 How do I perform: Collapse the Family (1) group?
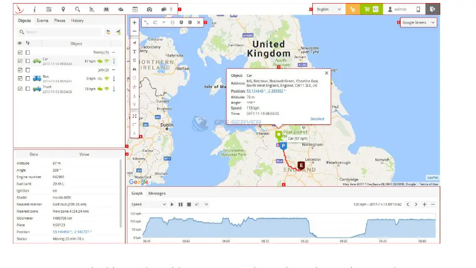pyautogui.click(x=114, y=53)
